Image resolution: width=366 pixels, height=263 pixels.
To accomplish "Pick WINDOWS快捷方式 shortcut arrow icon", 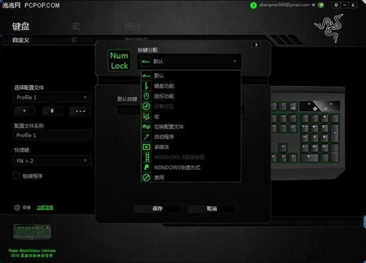I will (x=146, y=167).
